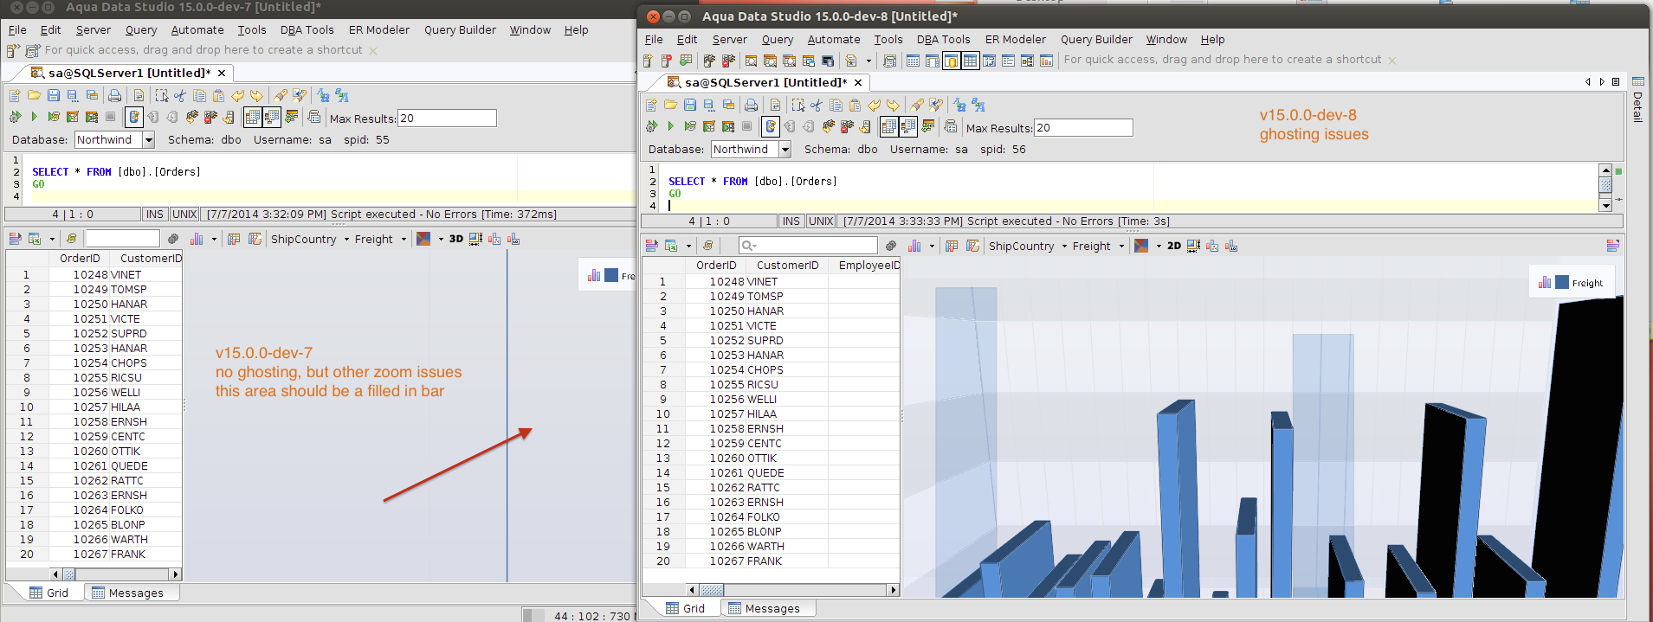This screenshot has height=622, width=1653.
Task: Click color palette swatch in dev-7 chart
Action: tap(423, 239)
